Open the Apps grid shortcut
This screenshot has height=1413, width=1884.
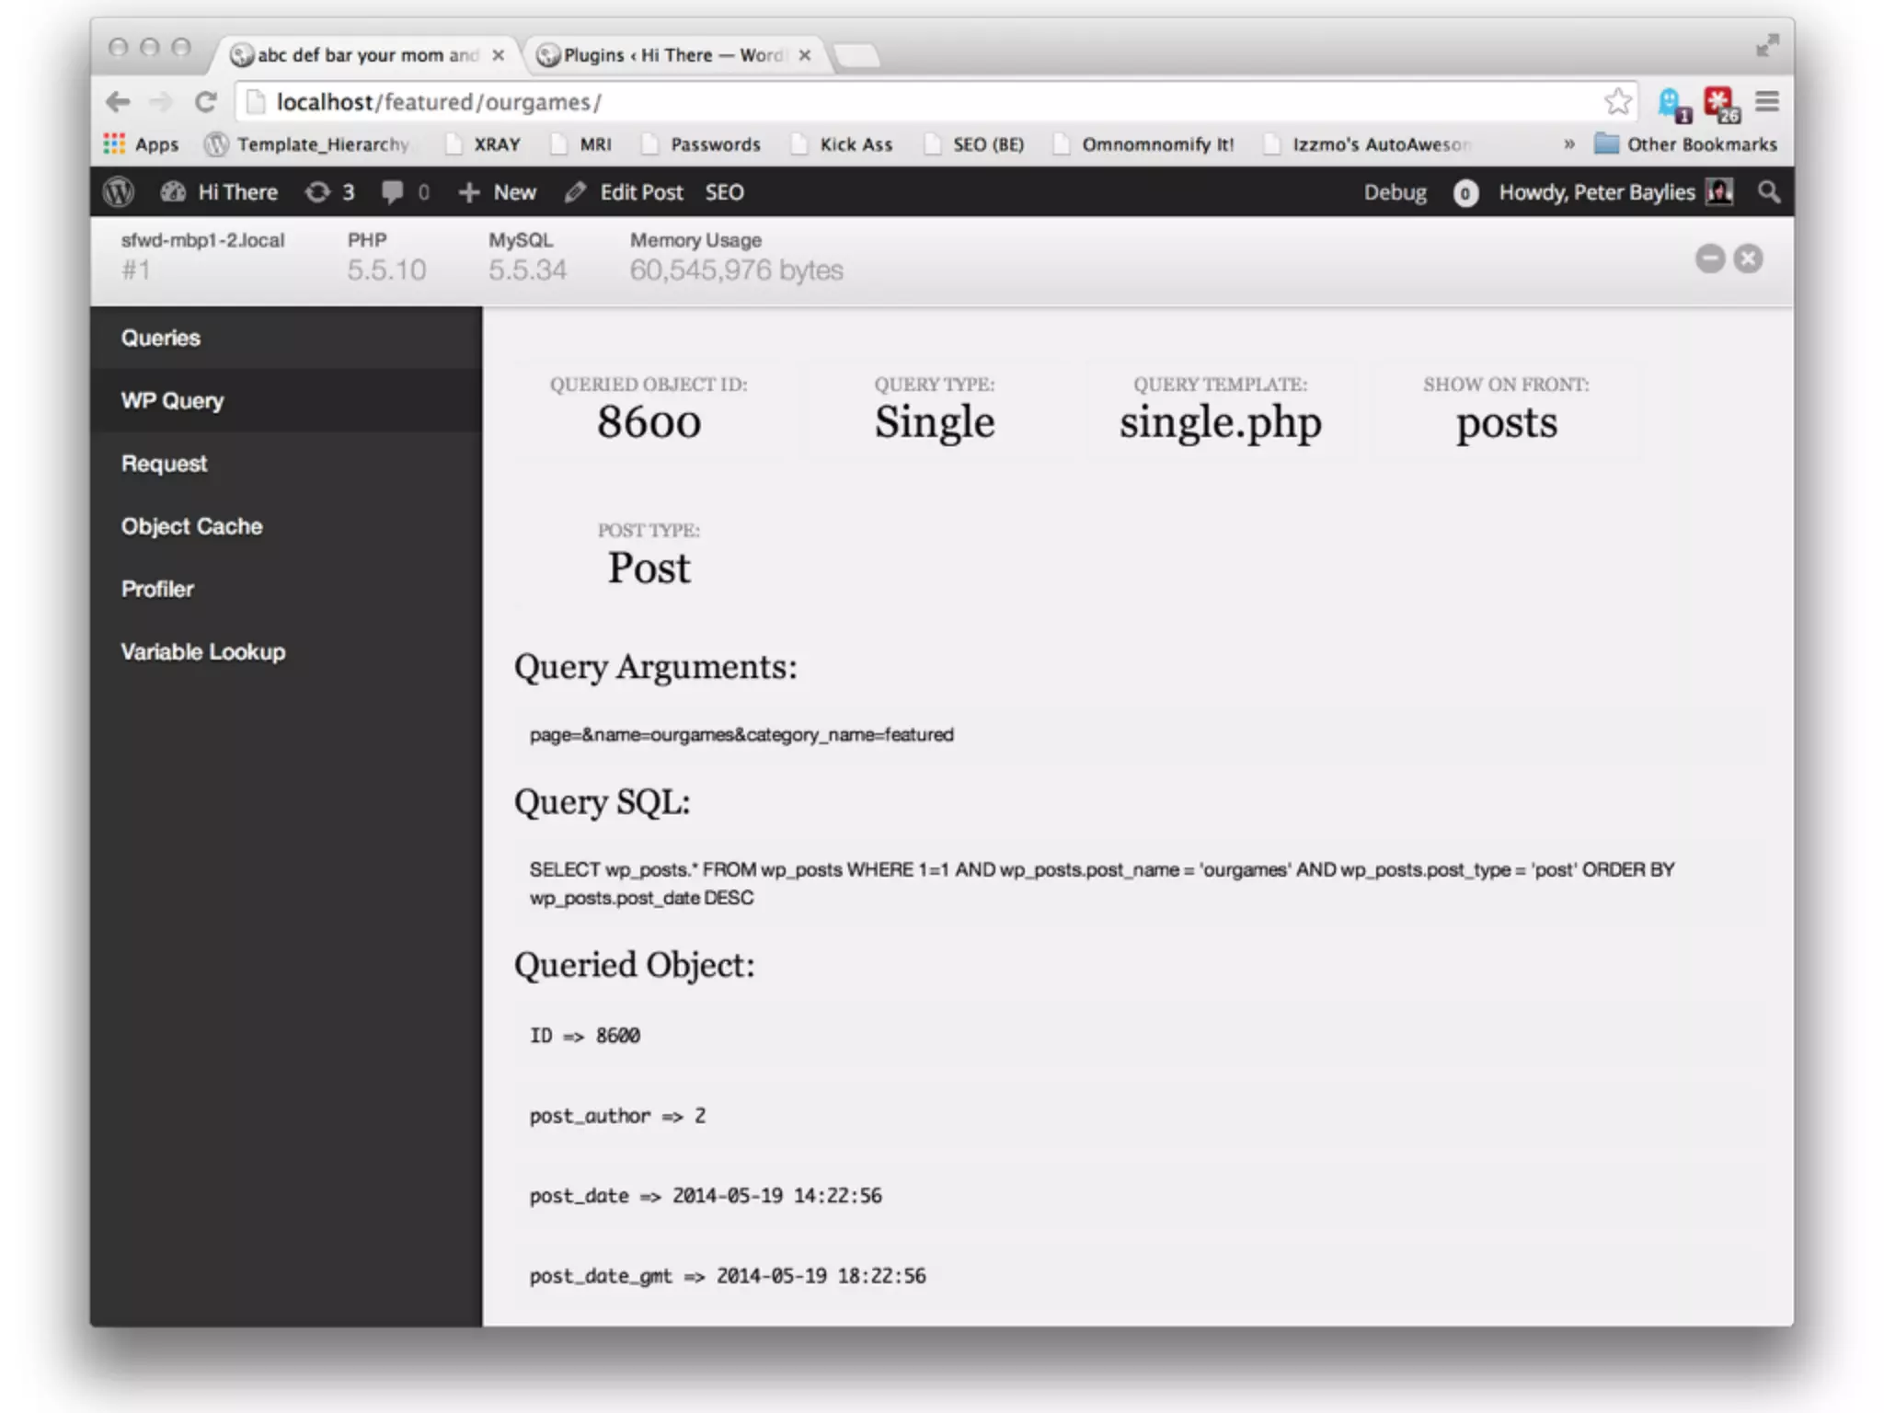(141, 144)
